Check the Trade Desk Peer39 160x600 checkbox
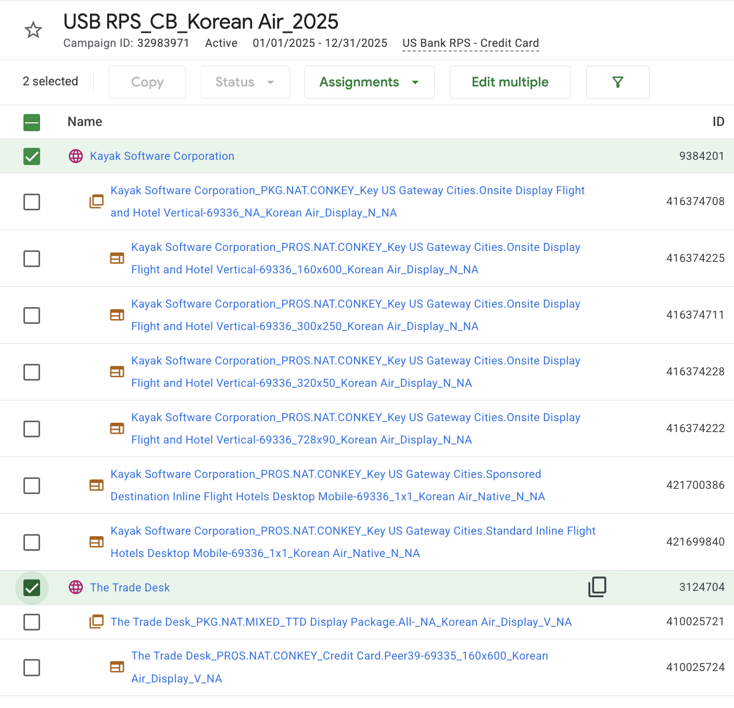The width and height of the screenshot is (734, 708). 32,667
